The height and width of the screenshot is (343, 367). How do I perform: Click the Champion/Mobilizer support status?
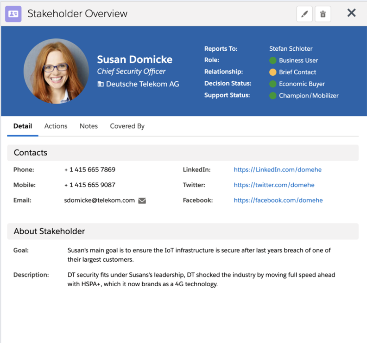point(309,96)
